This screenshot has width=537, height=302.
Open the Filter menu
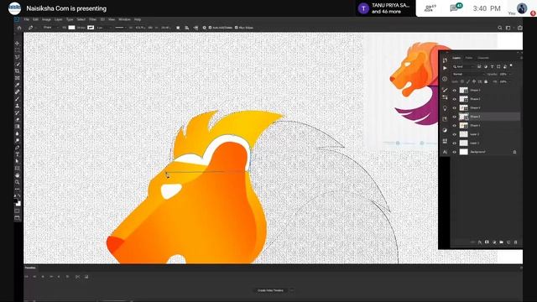93,19
